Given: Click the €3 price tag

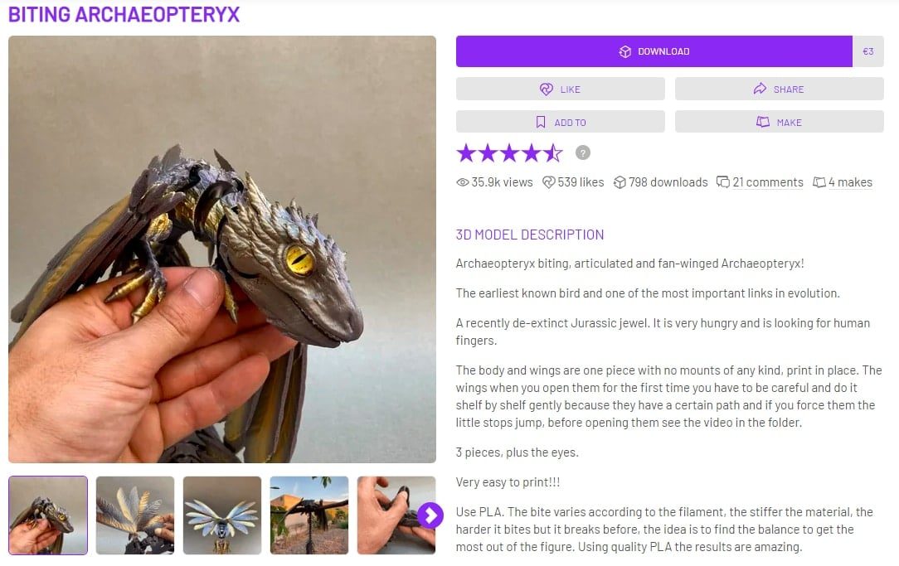Looking at the screenshot, I should (868, 51).
